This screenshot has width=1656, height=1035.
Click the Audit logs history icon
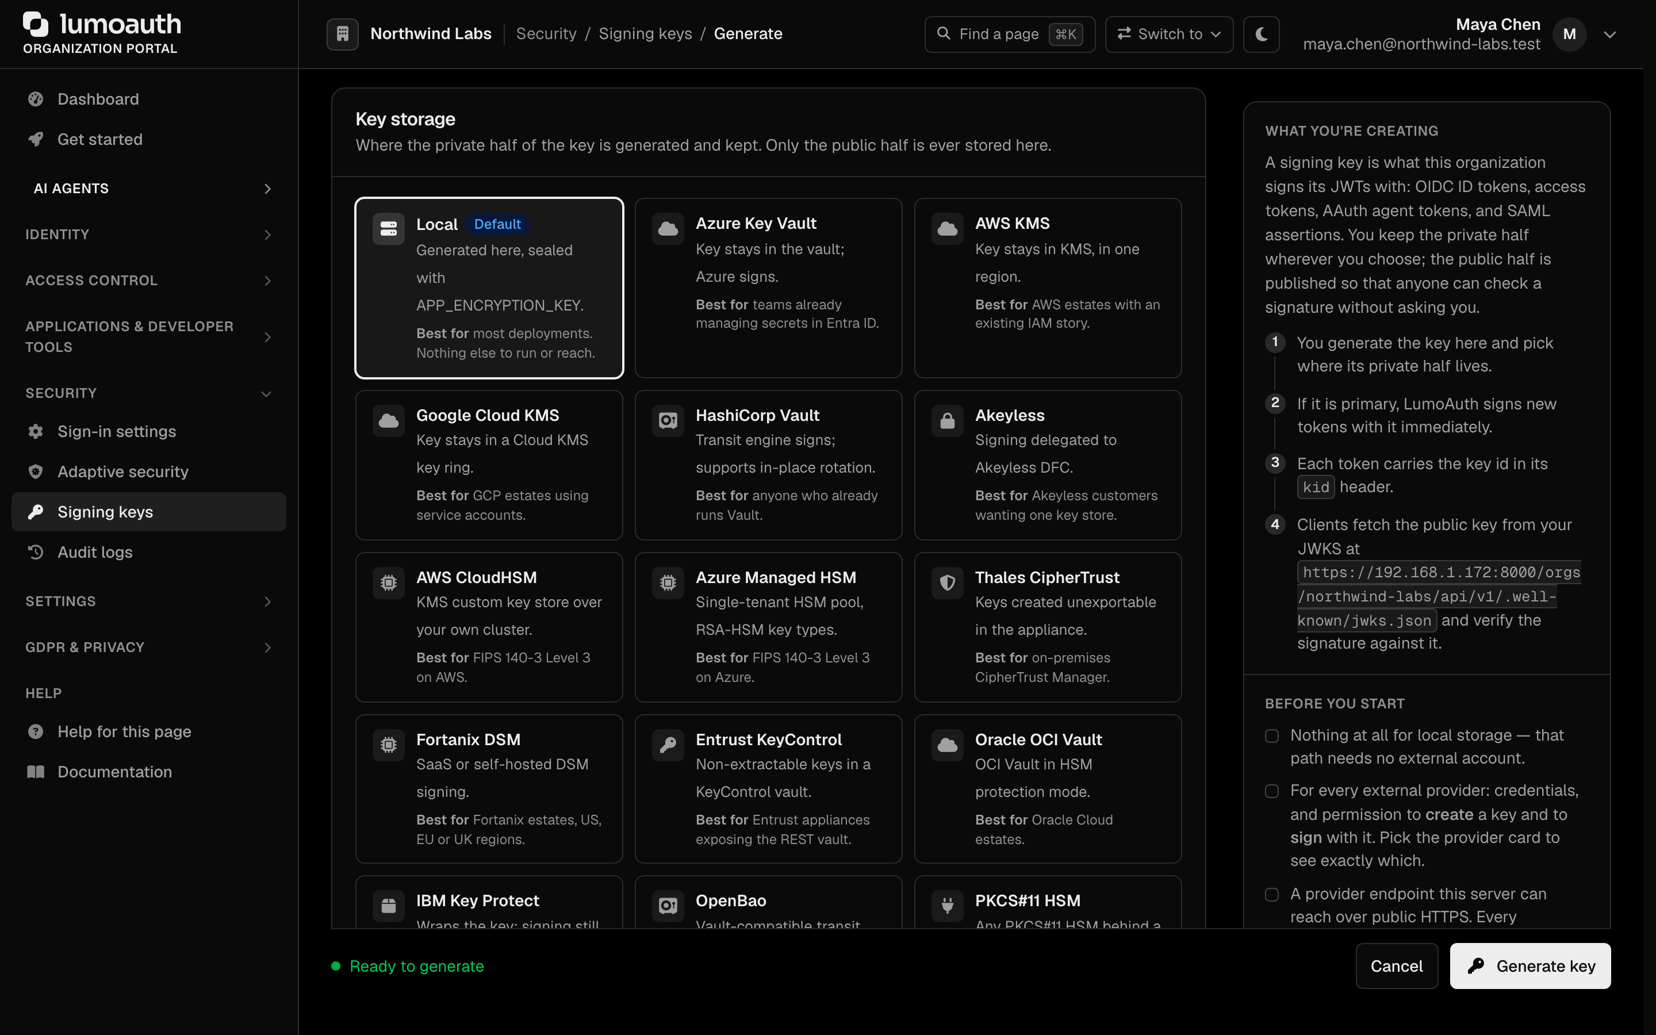pyautogui.click(x=36, y=553)
